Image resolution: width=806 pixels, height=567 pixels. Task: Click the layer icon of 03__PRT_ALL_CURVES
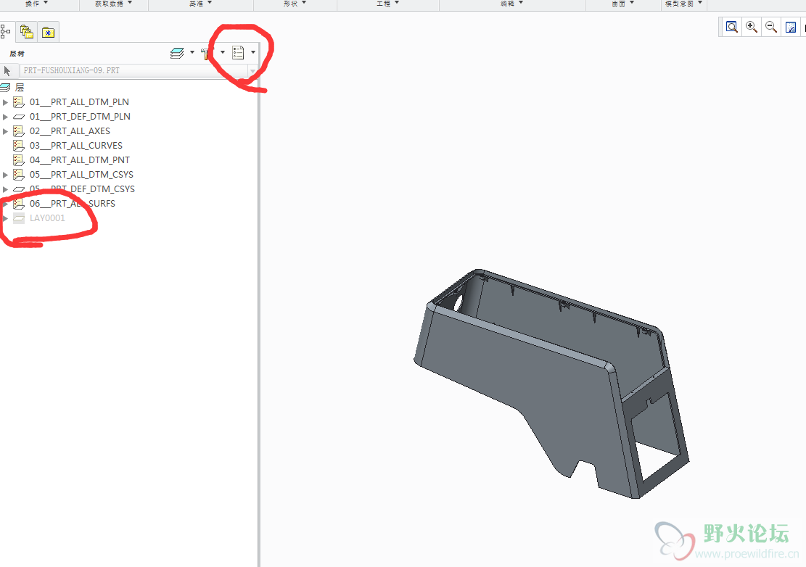coord(19,145)
